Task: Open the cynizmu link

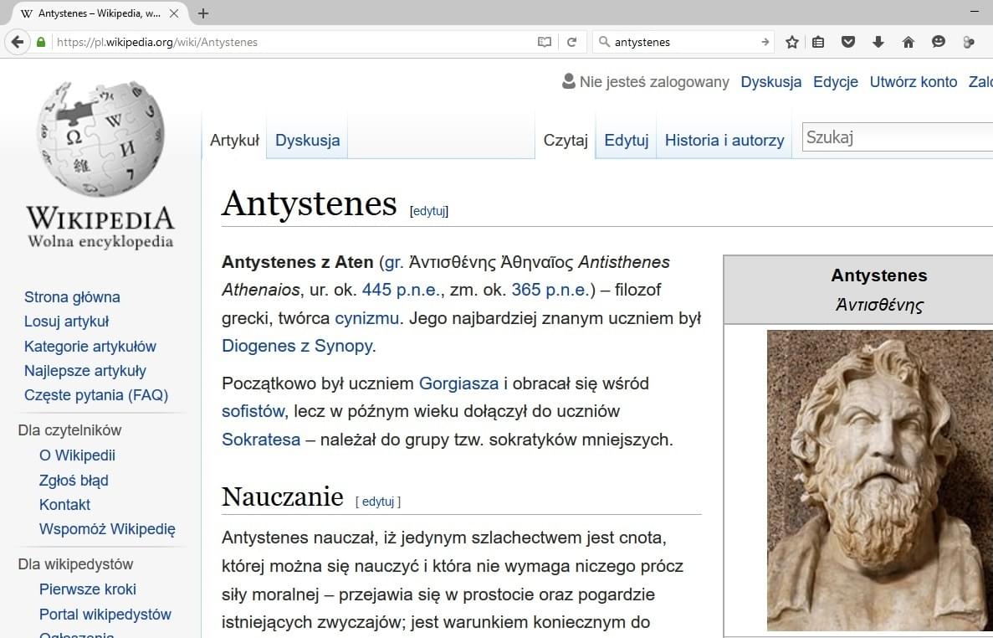Action: click(366, 318)
